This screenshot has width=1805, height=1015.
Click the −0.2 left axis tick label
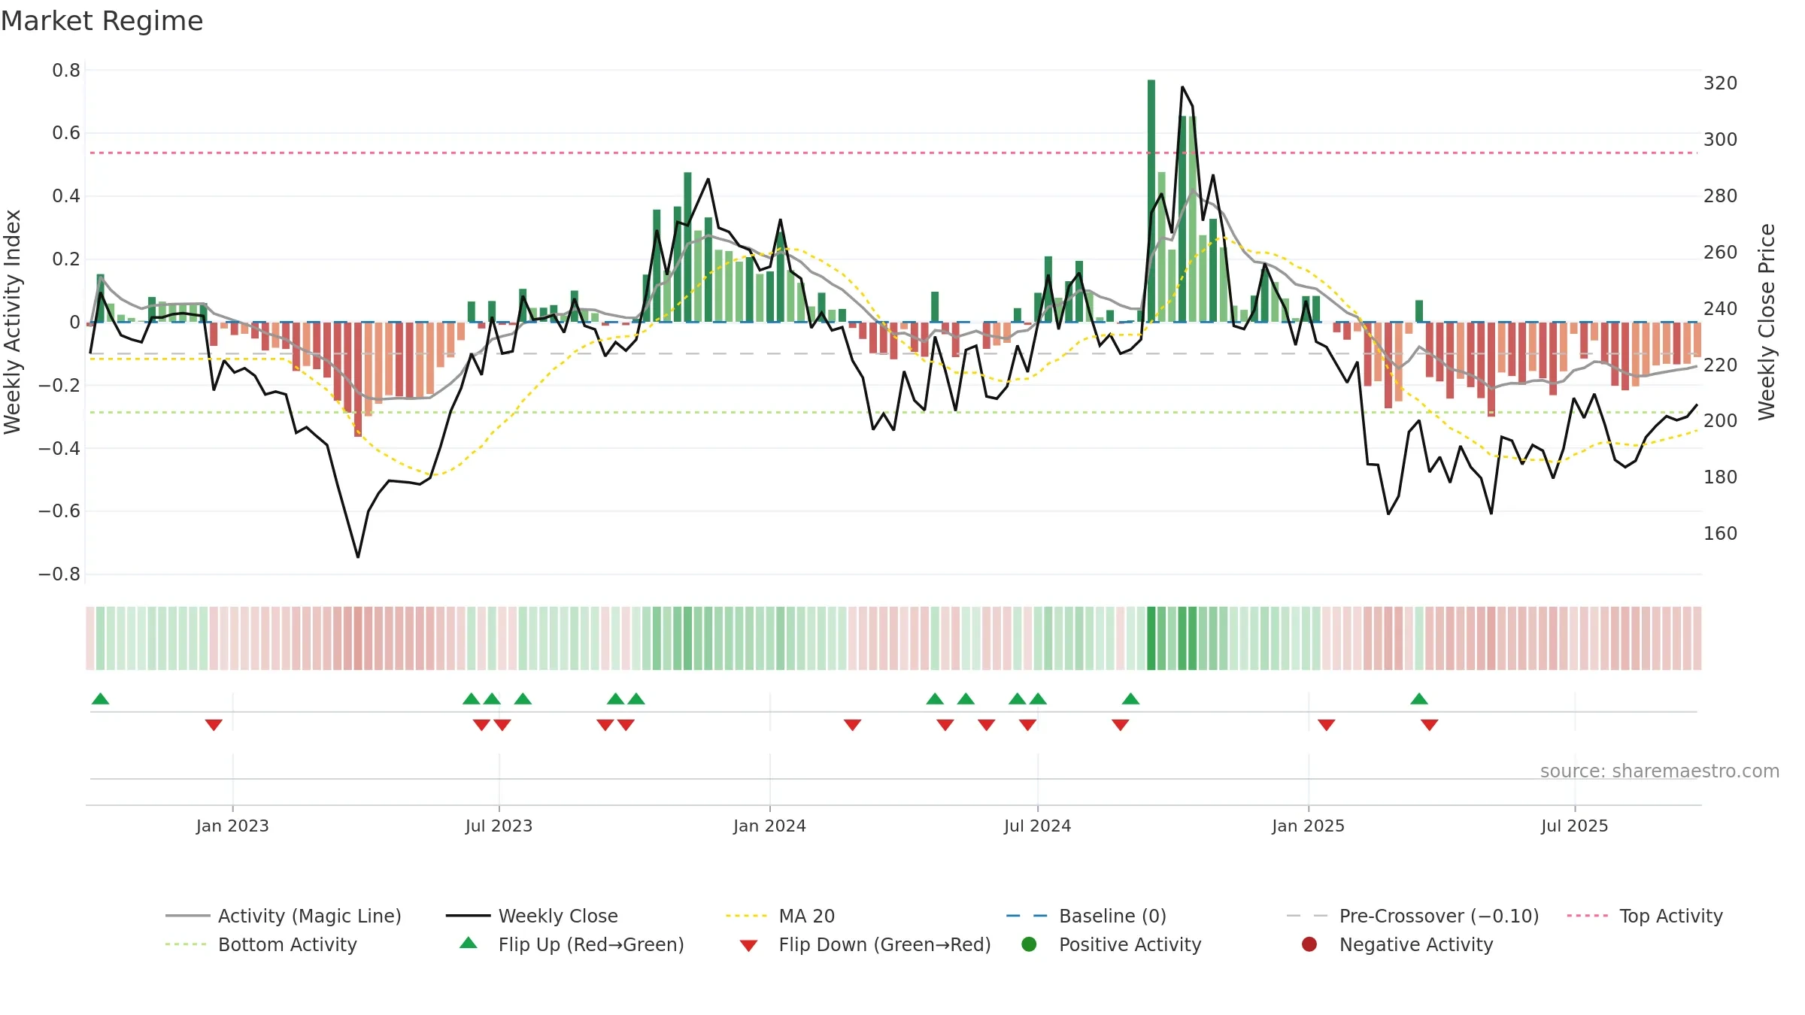[x=59, y=386]
